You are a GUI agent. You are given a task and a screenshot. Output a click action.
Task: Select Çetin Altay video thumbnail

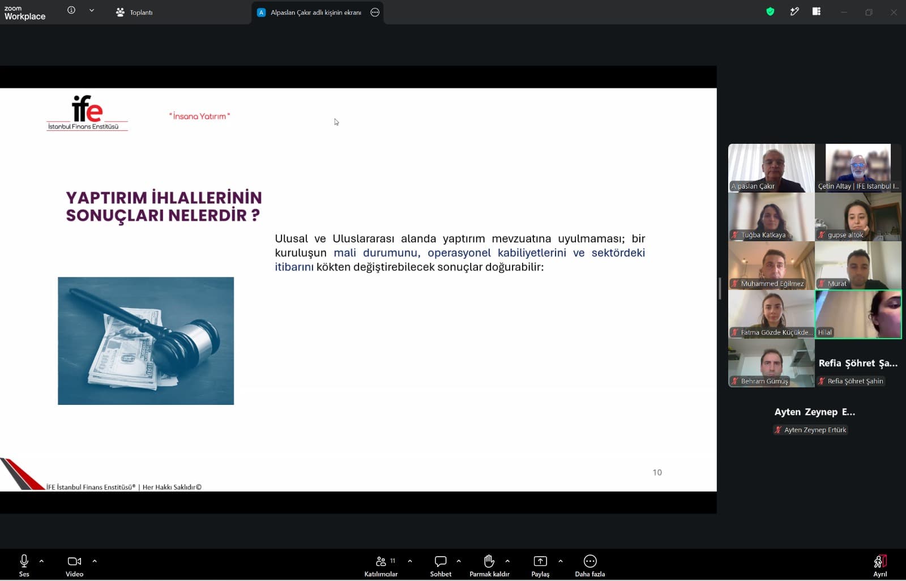[858, 168]
